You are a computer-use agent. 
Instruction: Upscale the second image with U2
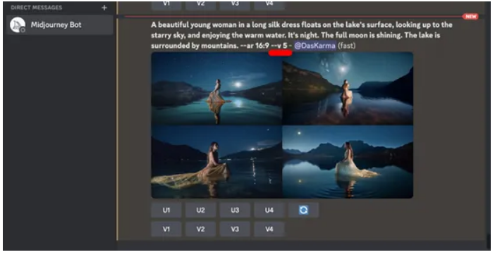tap(200, 210)
